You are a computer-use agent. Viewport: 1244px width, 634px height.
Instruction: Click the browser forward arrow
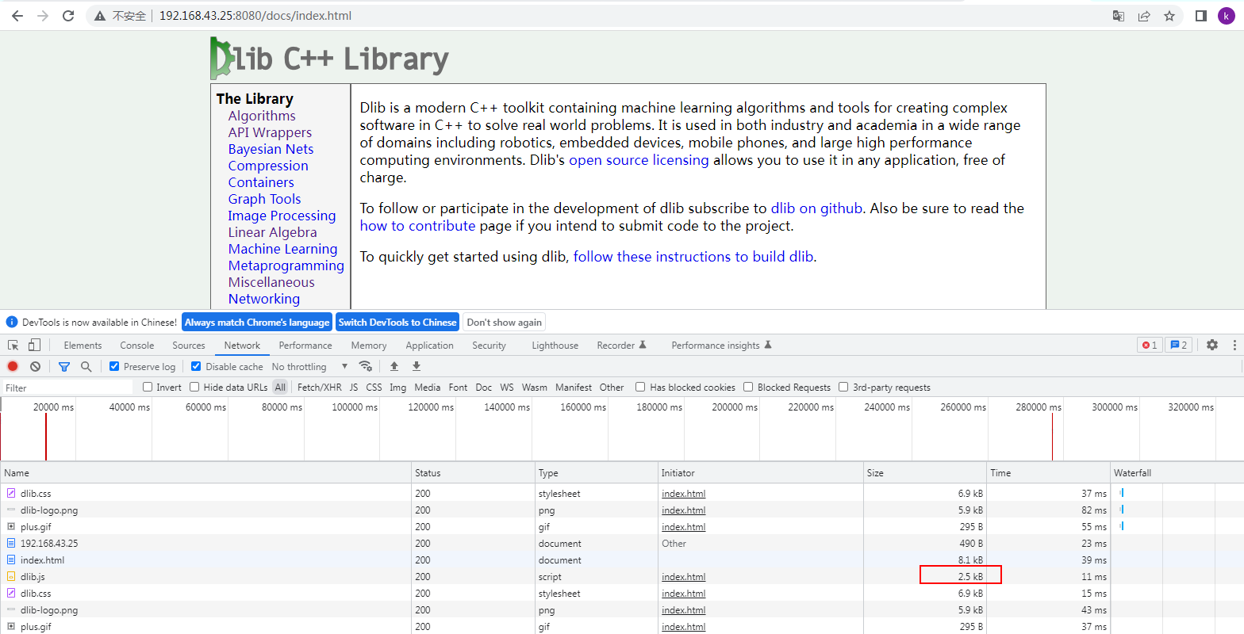[43, 16]
